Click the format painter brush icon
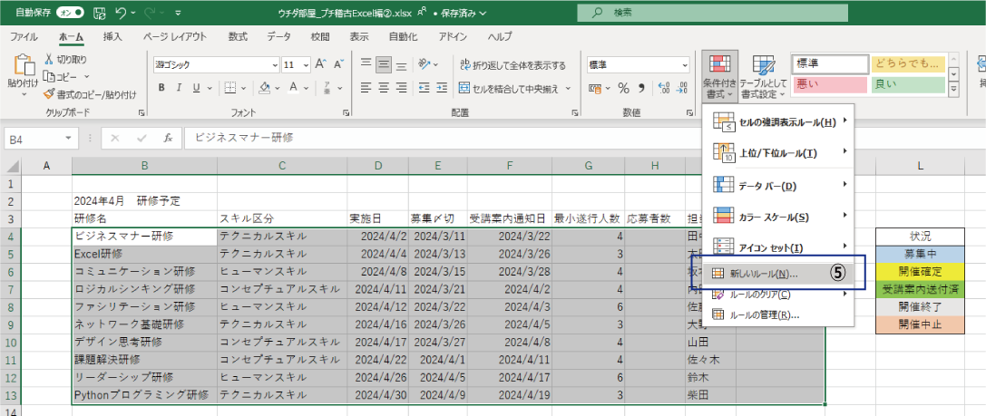 pyautogui.click(x=51, y=94)
